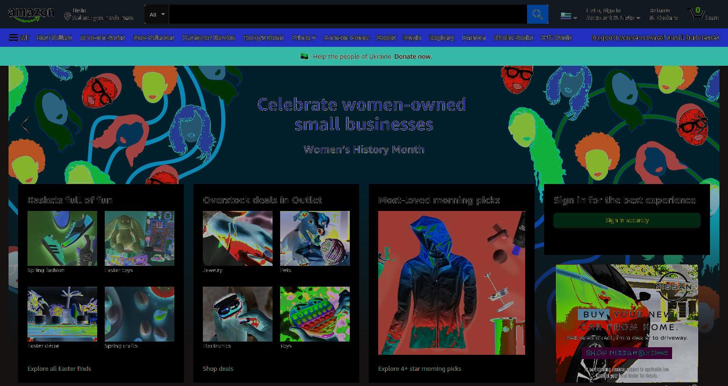Image resolution: width=728 pixels, height=386 pixels.
Task: Expand the Prime dropdown in navigation
Action: [304, 37]
